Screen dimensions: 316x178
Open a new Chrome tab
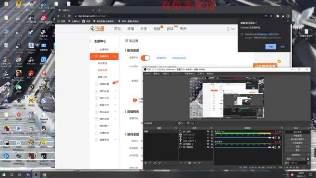[x=100, y=10]
